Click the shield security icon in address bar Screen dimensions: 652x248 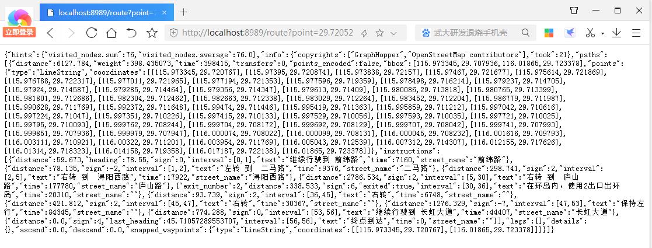[174, 33]
